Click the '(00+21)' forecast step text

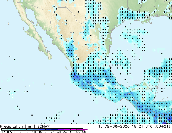coord(163,126)
